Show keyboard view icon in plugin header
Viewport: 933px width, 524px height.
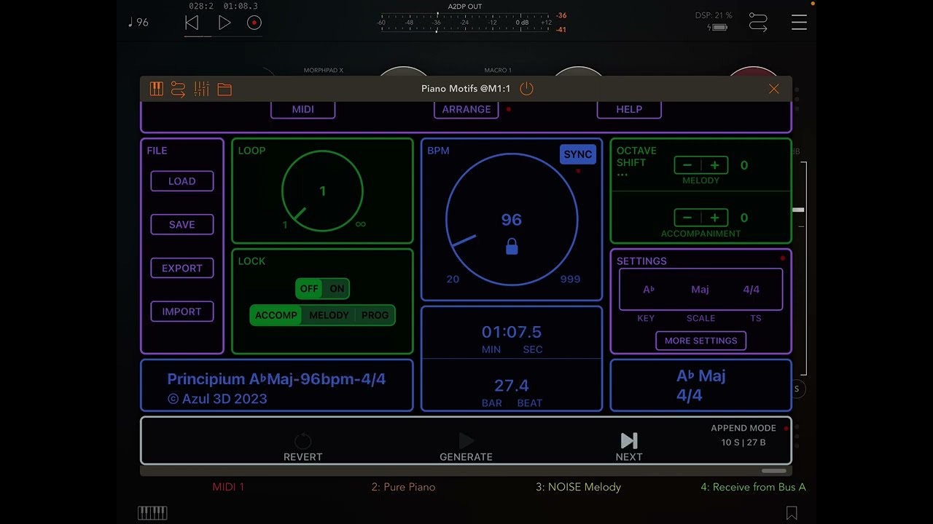[x=157, y=89]
